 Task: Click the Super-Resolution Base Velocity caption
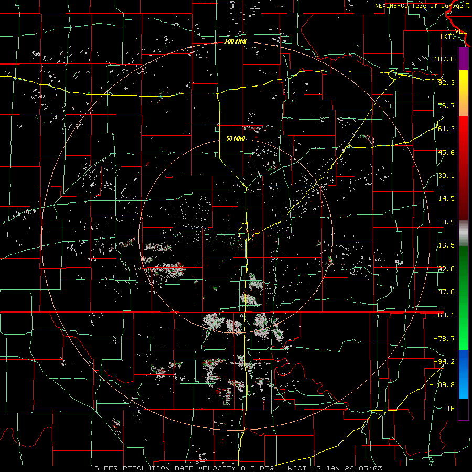pos(239,468)
